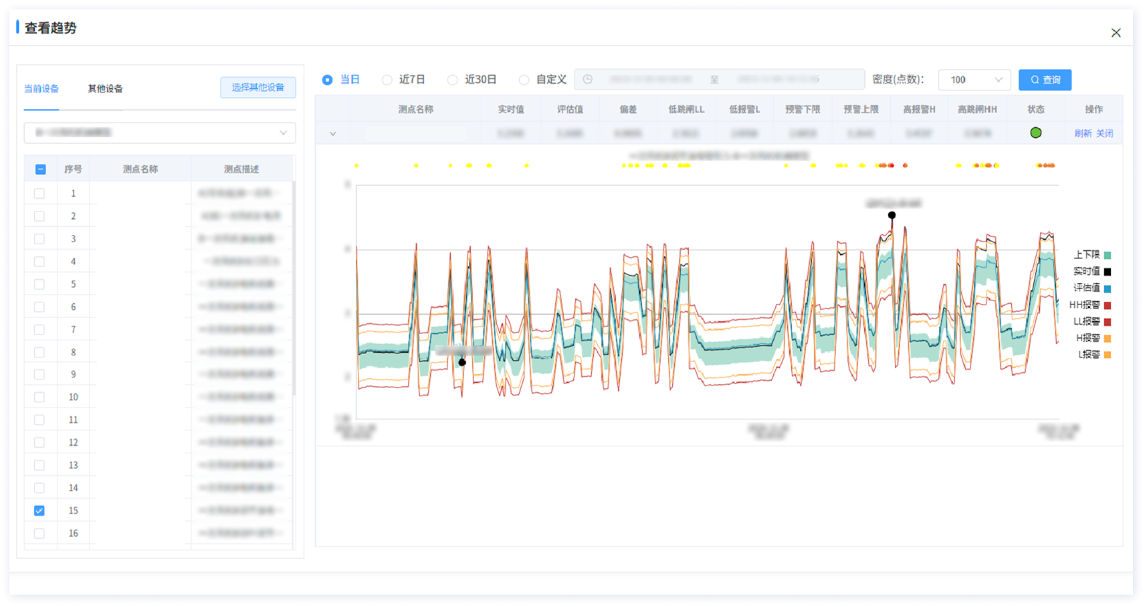Click the 测点描述 column header
1145x607 pixels.
tap(241, 169)
